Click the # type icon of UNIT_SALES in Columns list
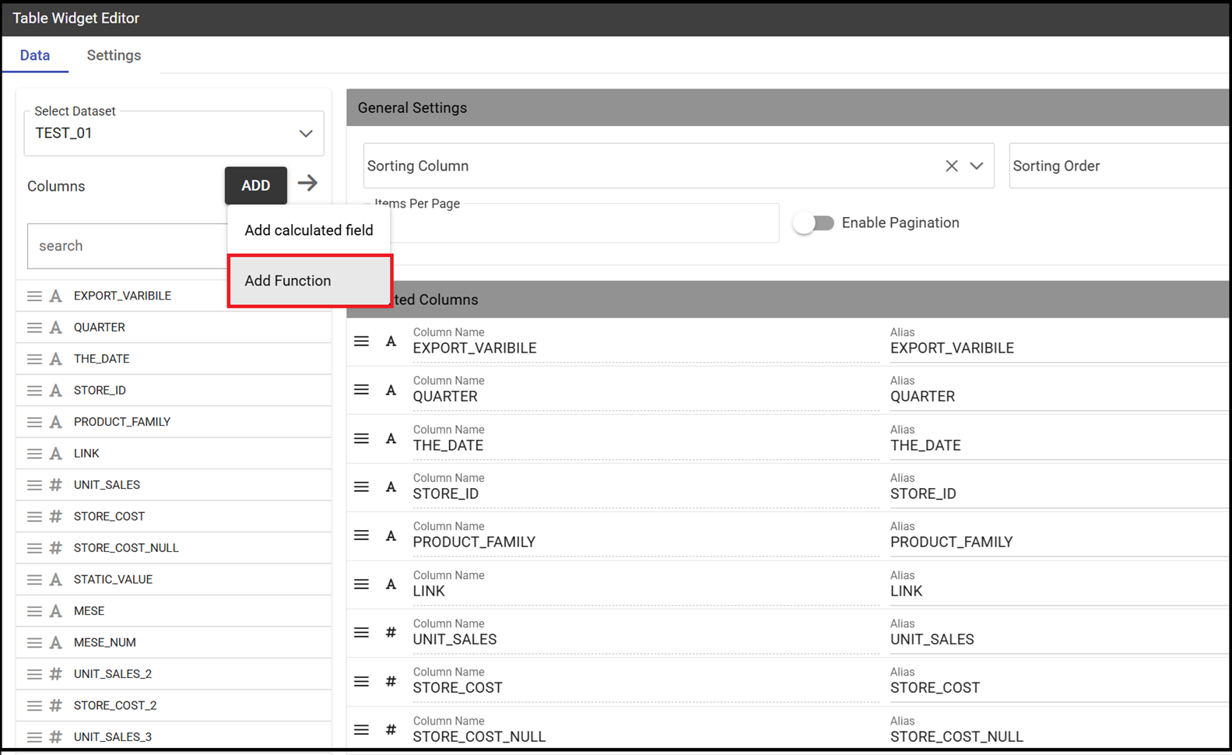 [56, 485]
